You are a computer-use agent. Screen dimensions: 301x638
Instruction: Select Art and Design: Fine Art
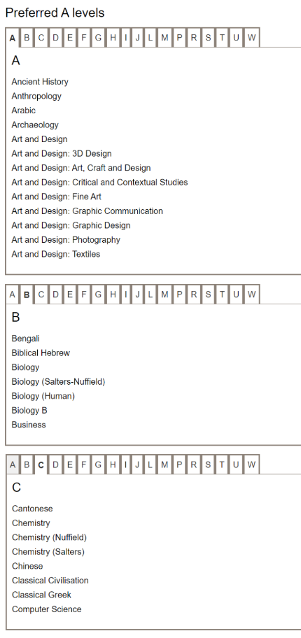coord(57,197)
